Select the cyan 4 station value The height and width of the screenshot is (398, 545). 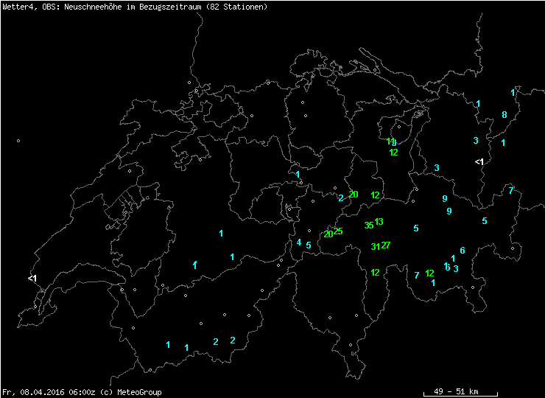pos(299,242)
